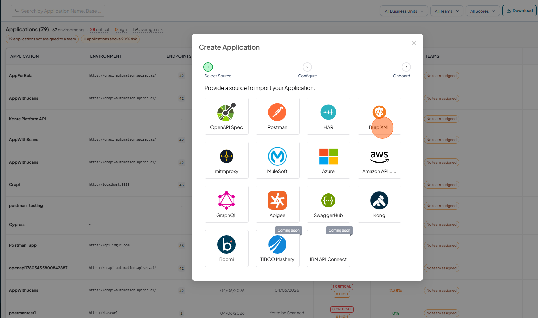Viewport: 538px width, 318px height.
Task: Click the https://baseurl environment URL
Action: 103,313
